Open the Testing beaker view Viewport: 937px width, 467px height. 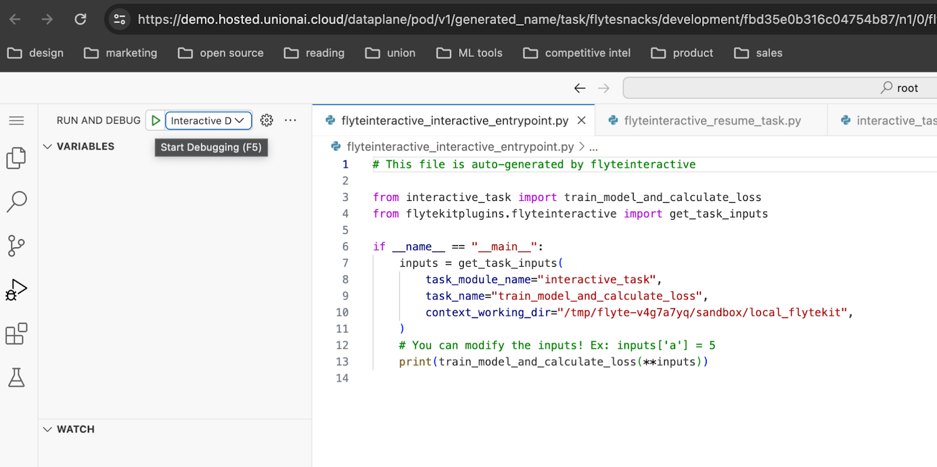click(16, 377)
